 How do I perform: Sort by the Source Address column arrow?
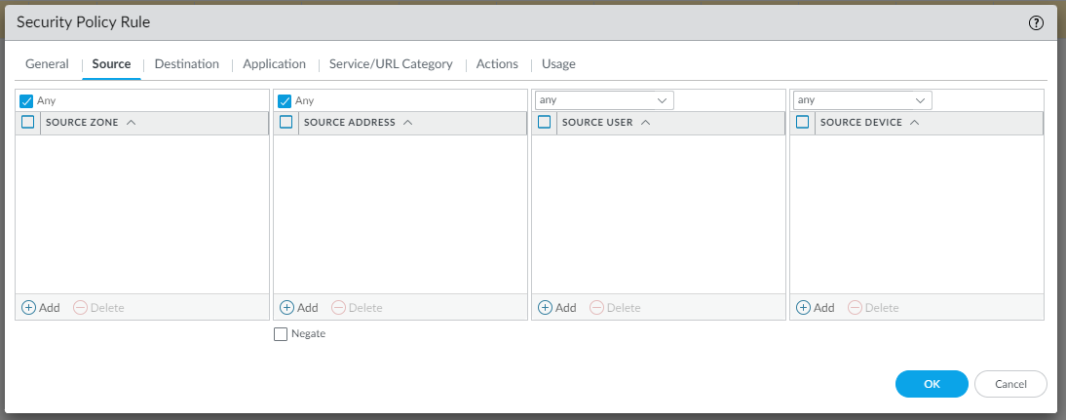tap(407, 123)
